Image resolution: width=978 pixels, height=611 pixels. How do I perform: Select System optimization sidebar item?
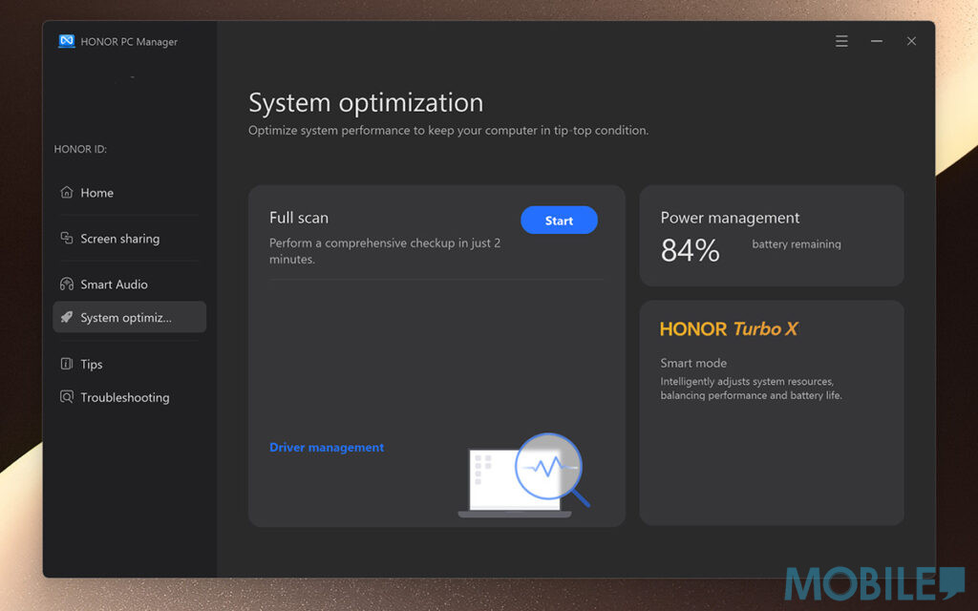pyautogui.click(x=129, y=317)
